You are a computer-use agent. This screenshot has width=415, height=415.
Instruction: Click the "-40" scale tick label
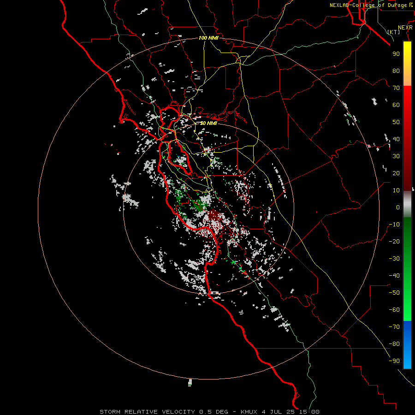[x=394, y=276]
